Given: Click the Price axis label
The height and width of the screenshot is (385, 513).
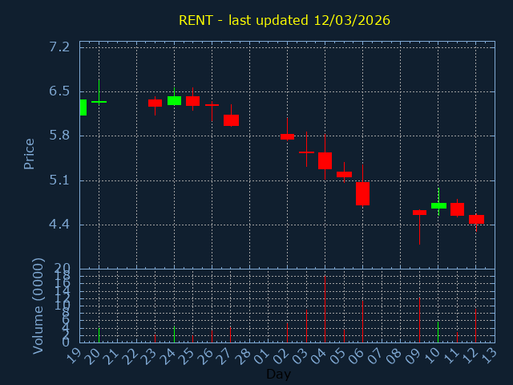Looking at the screenshot, I should coord(30,153).
